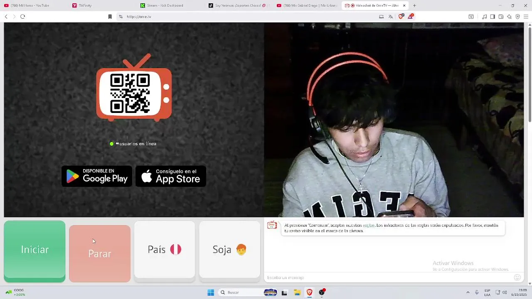The width and height of the screenshot is (532, 299).
Task: Click the red Parar button
Action: click(x=100, y=253)
